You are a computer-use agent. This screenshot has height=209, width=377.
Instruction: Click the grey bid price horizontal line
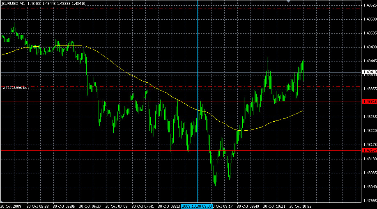(123, 72)
